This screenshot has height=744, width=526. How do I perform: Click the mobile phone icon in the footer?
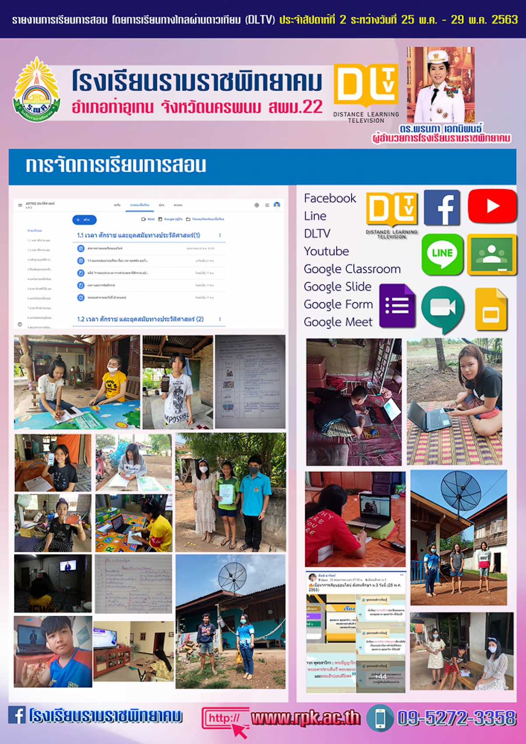[380, 718]
